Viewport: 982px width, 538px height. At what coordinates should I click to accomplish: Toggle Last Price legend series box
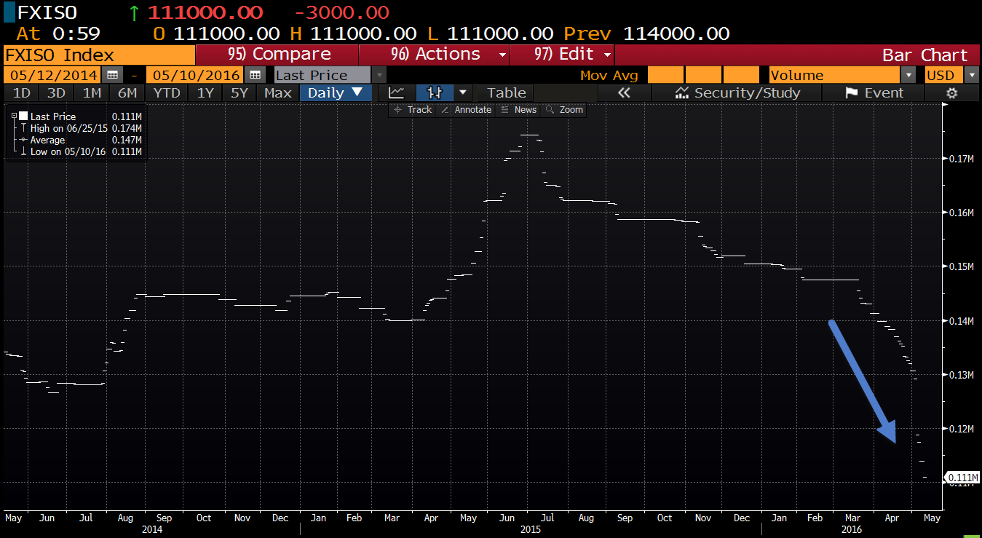(24, 116)
